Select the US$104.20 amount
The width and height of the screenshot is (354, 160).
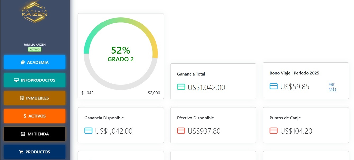coord(296,131)
